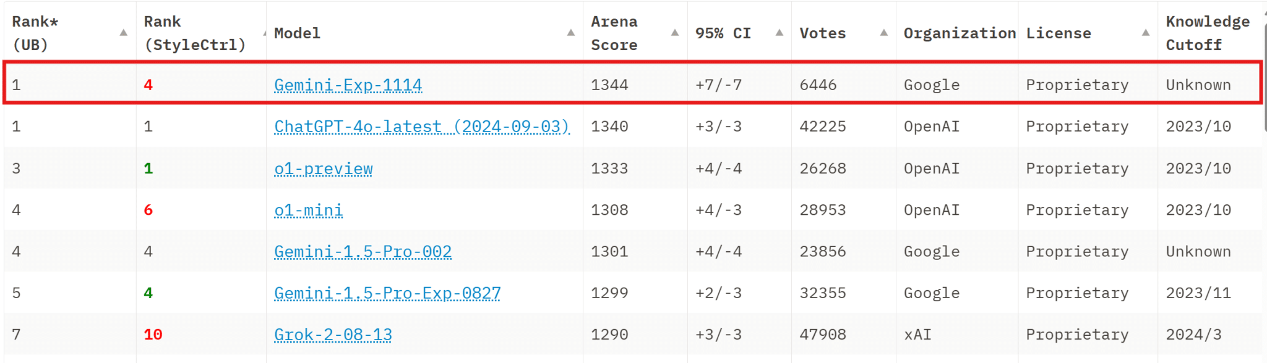
Task: Sort table by Votes arrow
Action: tap(884, 33)
